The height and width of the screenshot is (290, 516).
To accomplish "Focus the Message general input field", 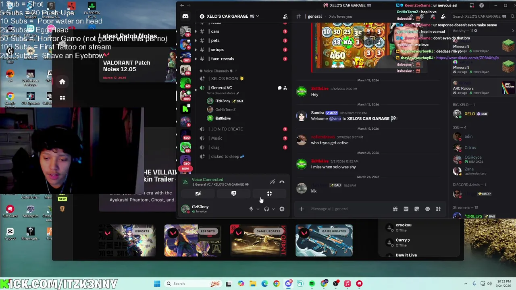I will (349, 209).
